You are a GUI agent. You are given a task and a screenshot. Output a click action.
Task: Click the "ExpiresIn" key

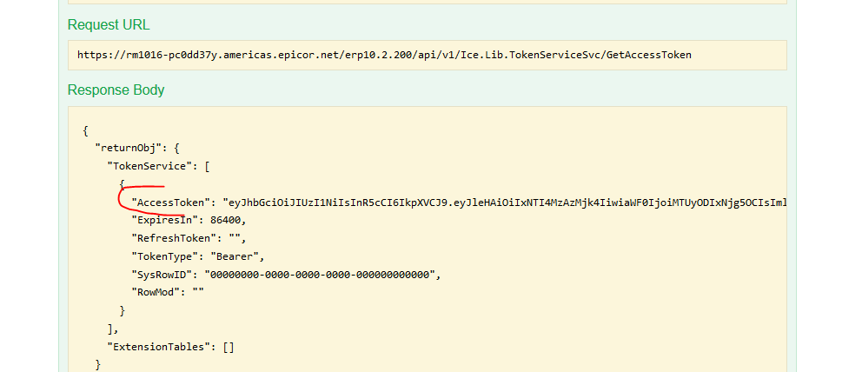coord(163,220)
